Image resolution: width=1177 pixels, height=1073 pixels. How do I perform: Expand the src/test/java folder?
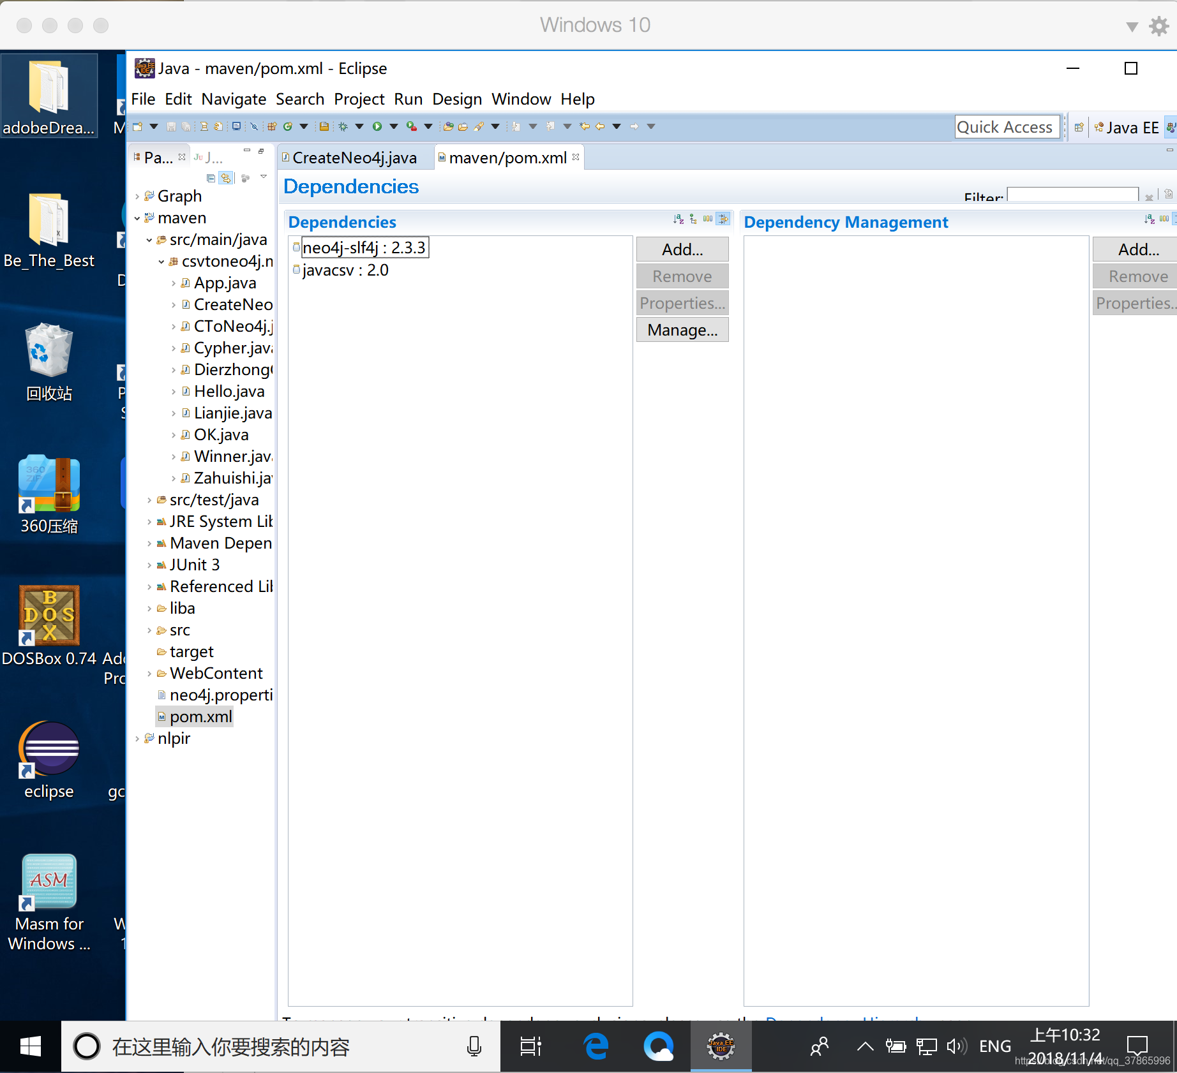coord(149,500)
